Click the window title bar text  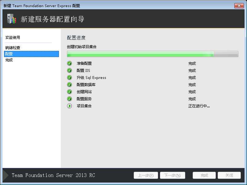[42, 6]
